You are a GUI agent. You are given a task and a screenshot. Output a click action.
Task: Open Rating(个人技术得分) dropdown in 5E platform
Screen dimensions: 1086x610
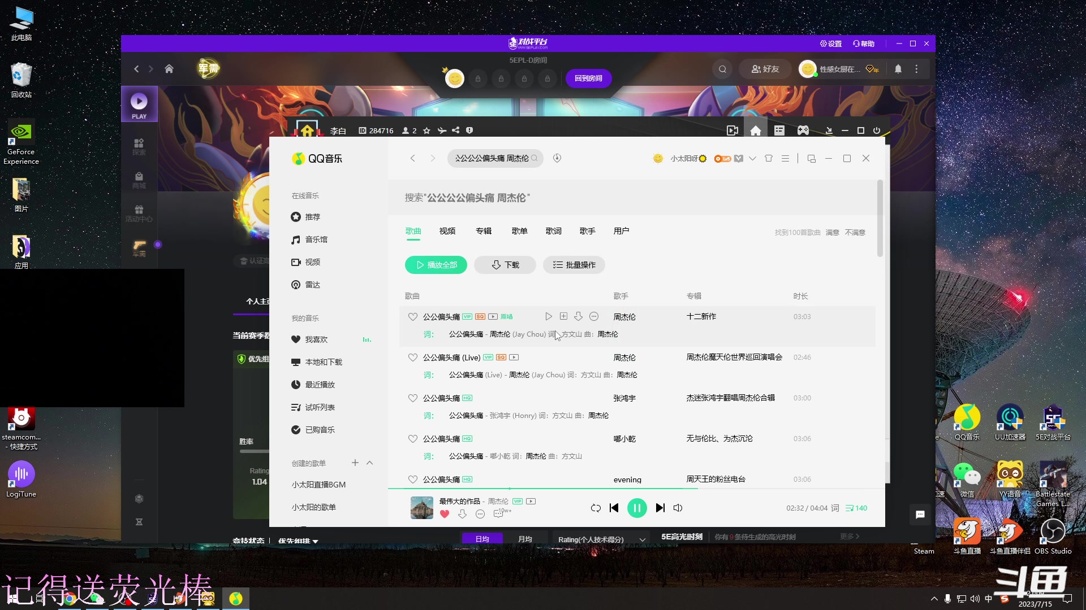pos(602,539)
